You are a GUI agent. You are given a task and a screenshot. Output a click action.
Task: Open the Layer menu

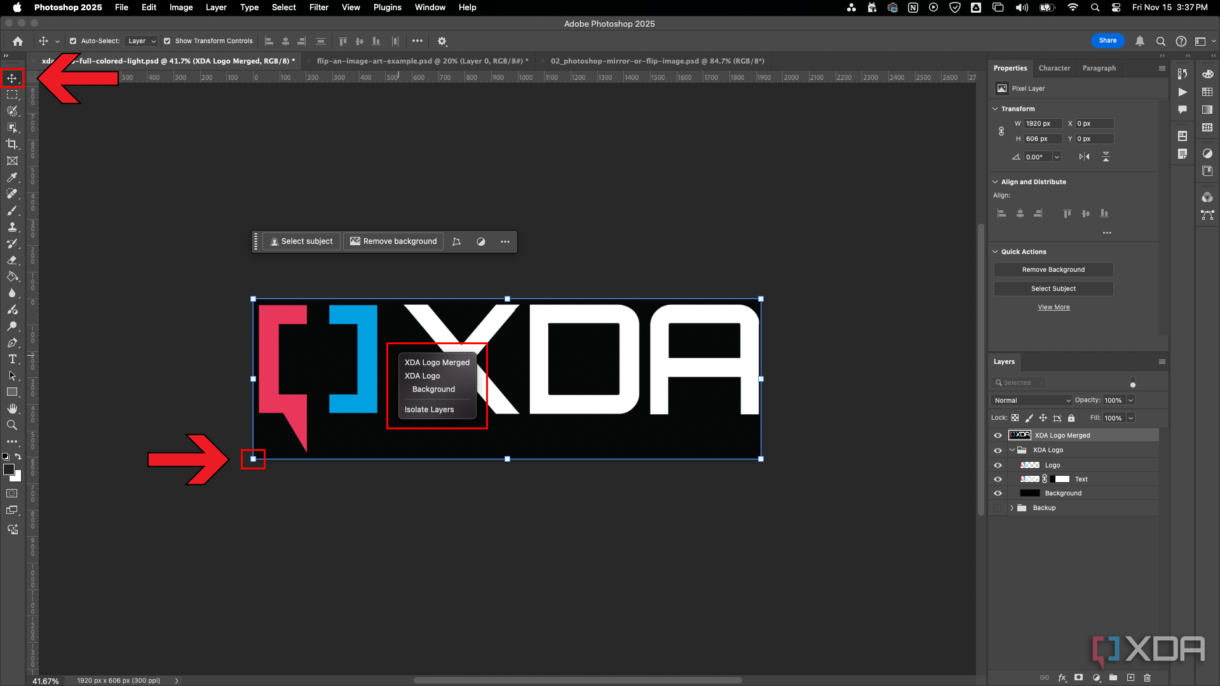(x=216, y=8)
